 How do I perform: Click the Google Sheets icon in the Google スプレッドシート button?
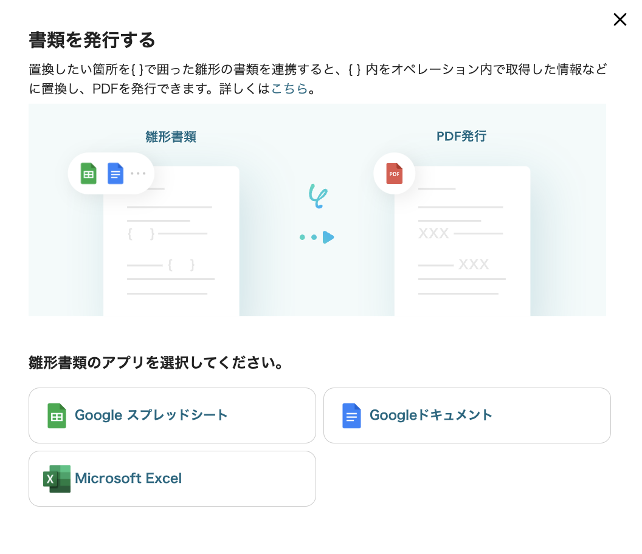57,415
